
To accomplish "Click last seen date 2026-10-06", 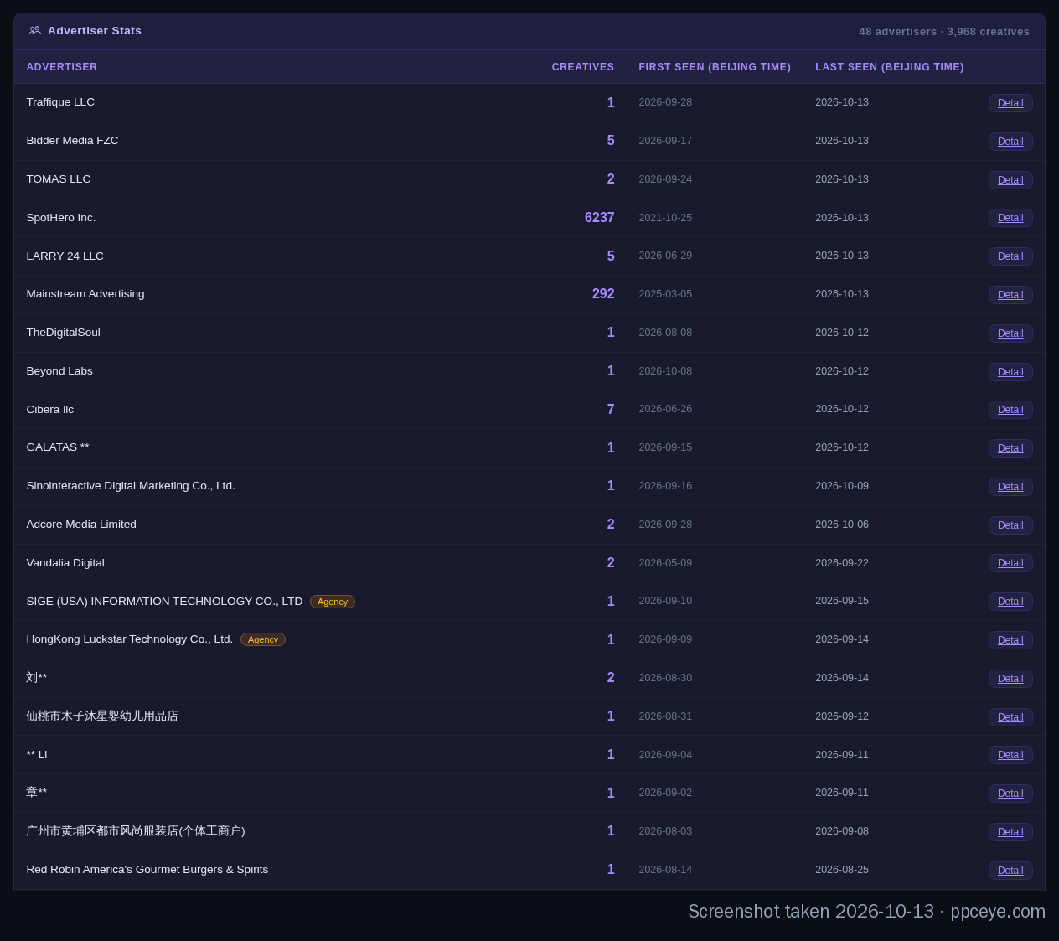I will [x=842, y=525].
